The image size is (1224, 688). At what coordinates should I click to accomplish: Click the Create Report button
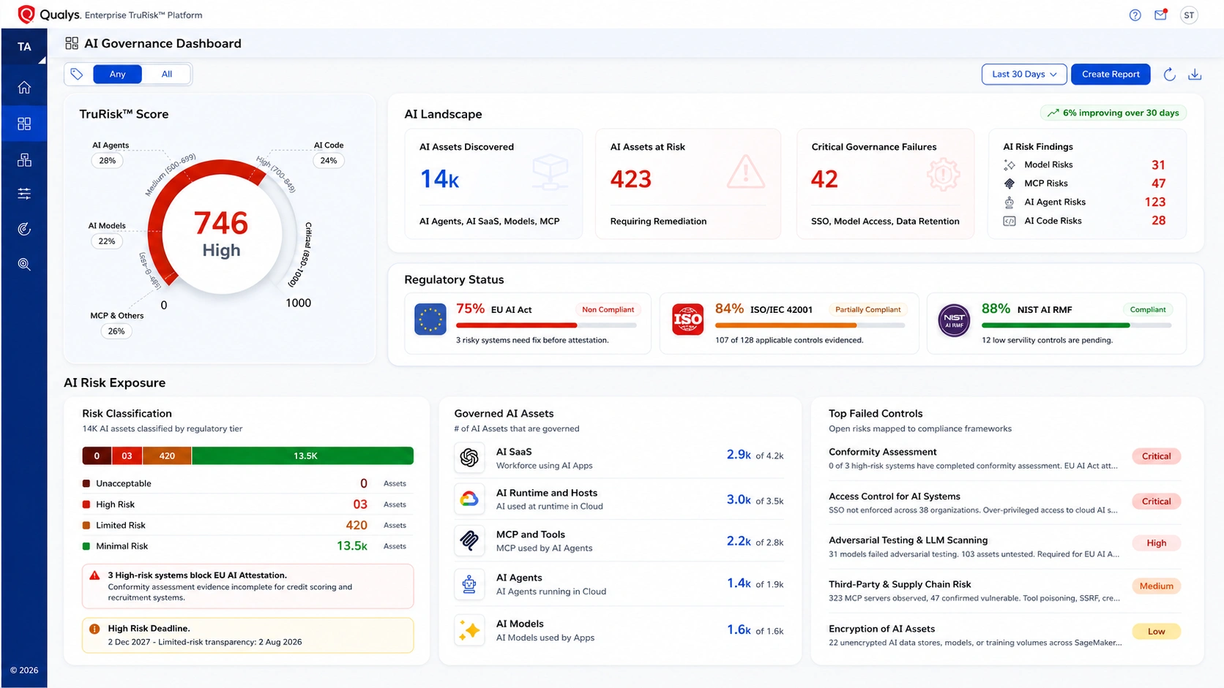(x=1111, y=74)
